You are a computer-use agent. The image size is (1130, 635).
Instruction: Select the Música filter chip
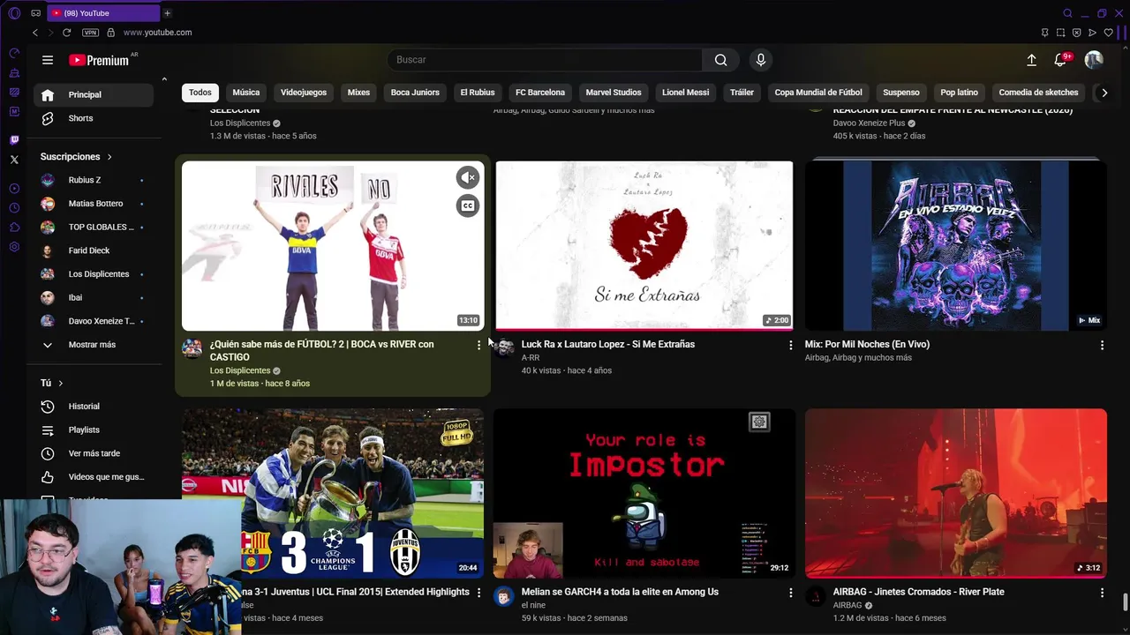click(x=246, y=93)
